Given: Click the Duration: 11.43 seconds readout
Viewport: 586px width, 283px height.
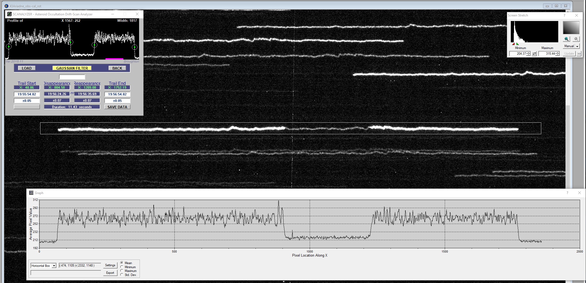Looking at the screenshot, I should tap(72, 107).
